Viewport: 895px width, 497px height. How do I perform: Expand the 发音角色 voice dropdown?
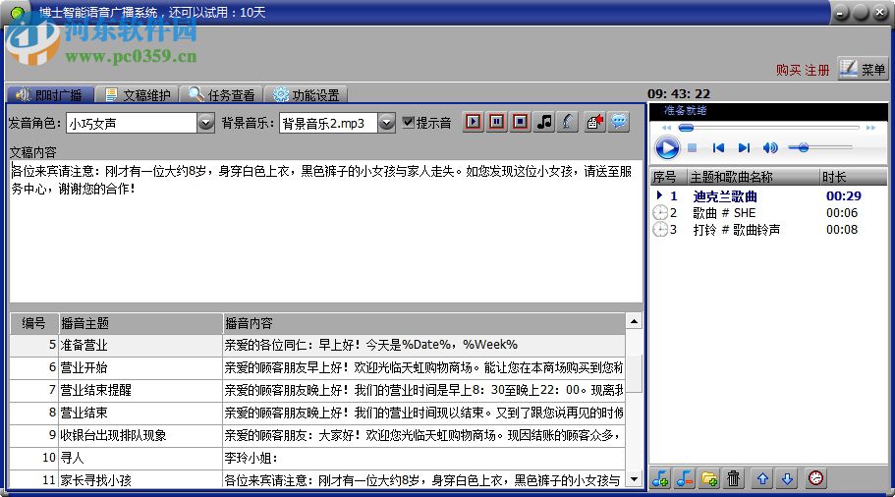pos(205,123)
